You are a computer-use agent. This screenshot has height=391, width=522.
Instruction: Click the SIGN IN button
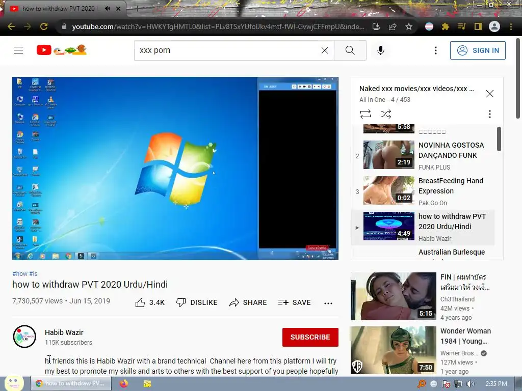click(x=478, y=50)
